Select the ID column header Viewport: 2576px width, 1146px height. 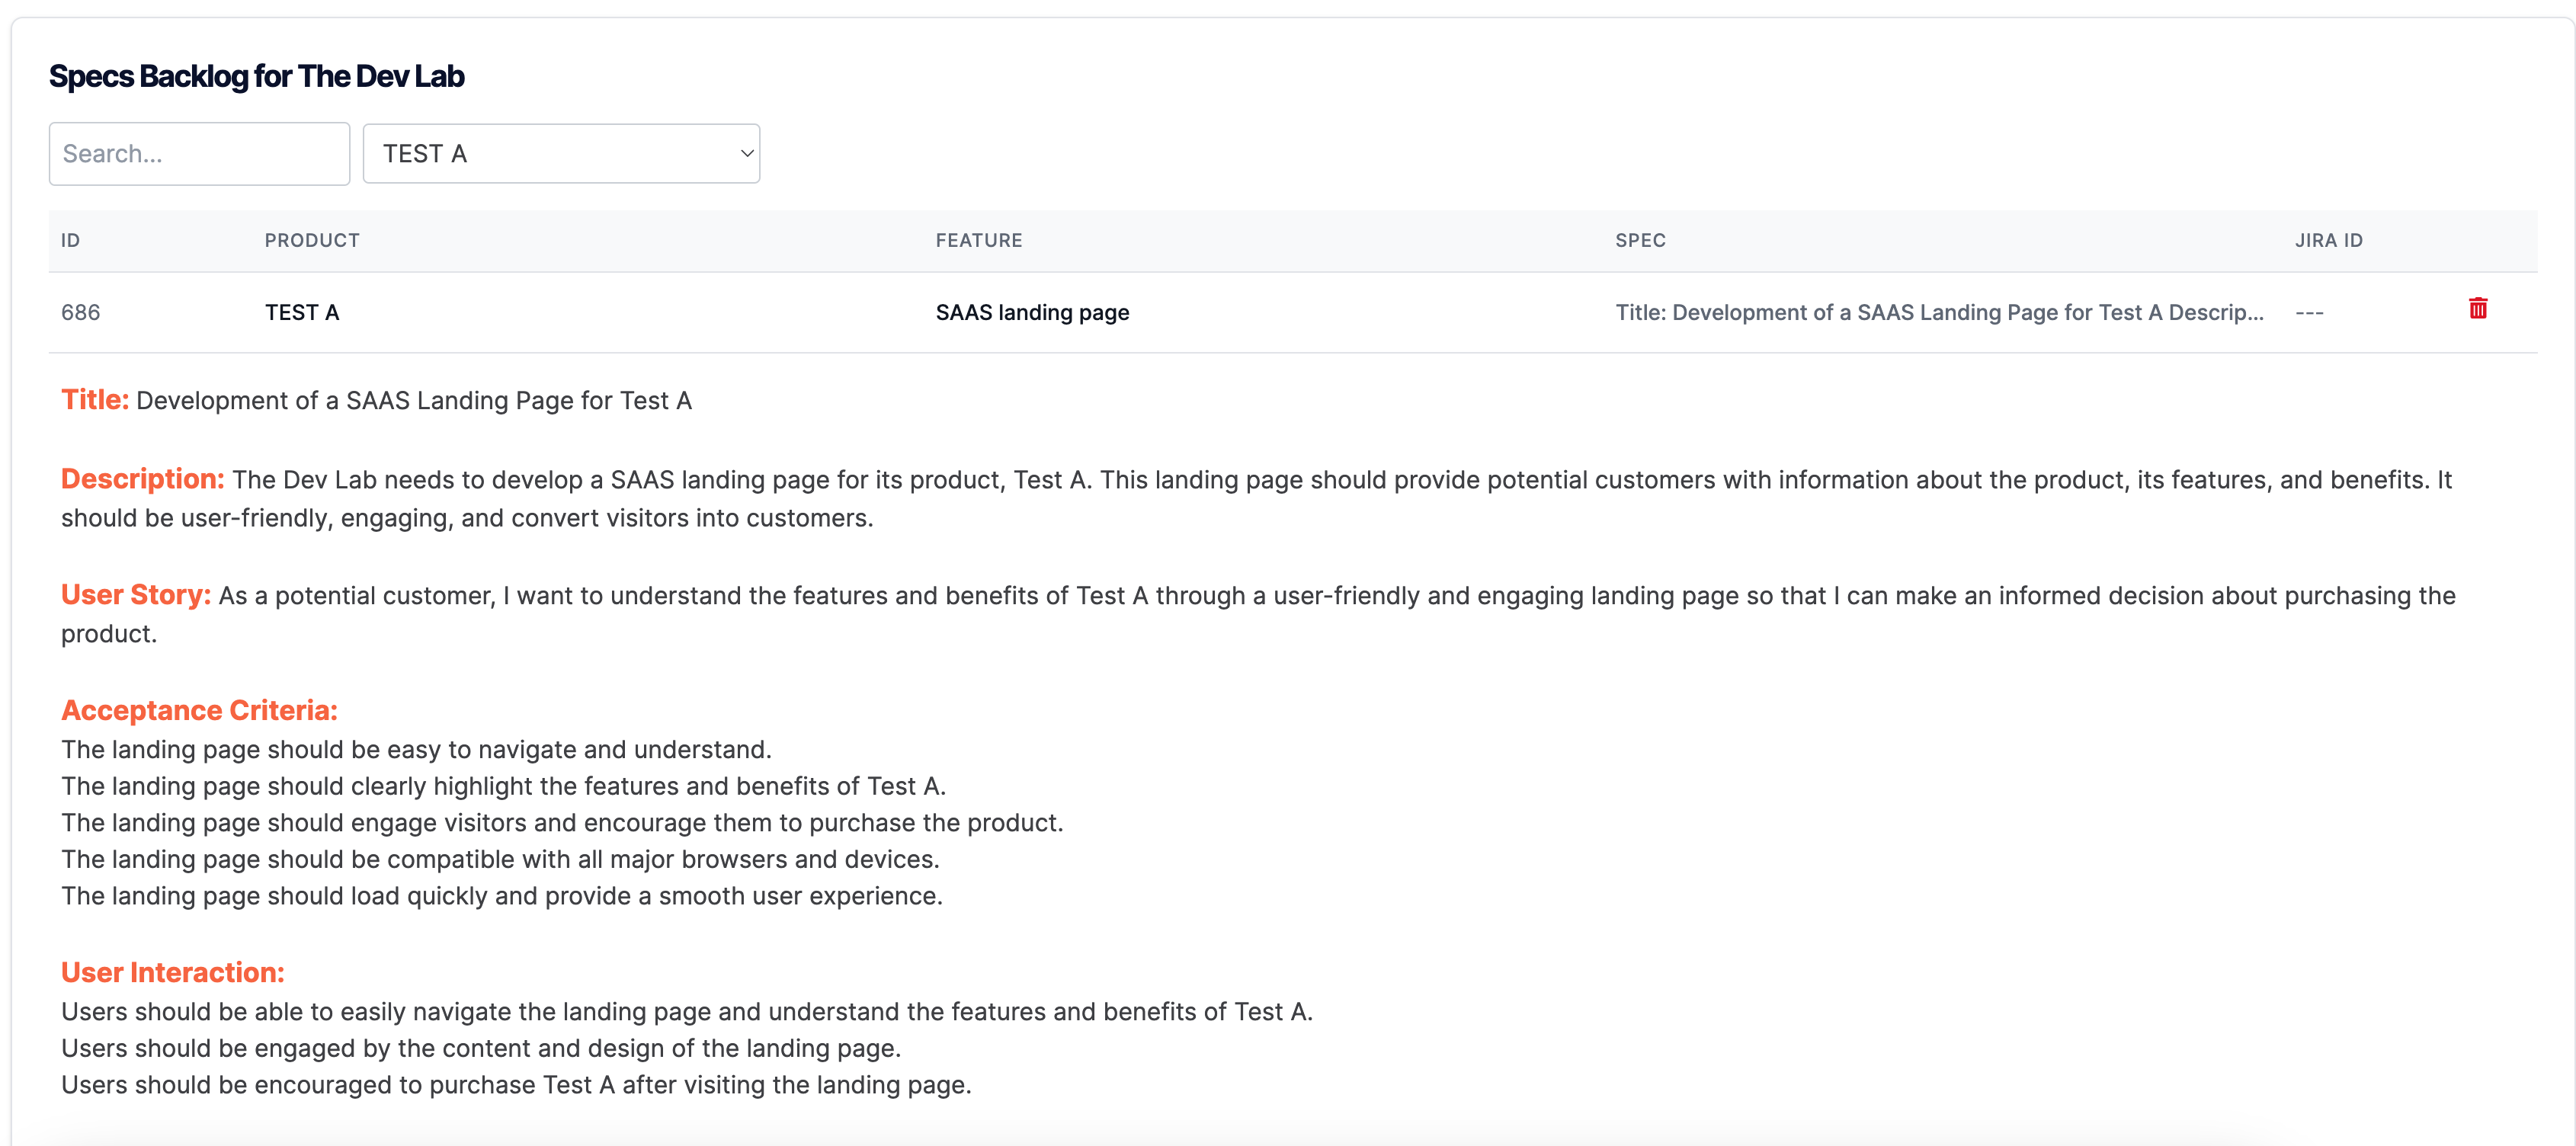point(70,240)
